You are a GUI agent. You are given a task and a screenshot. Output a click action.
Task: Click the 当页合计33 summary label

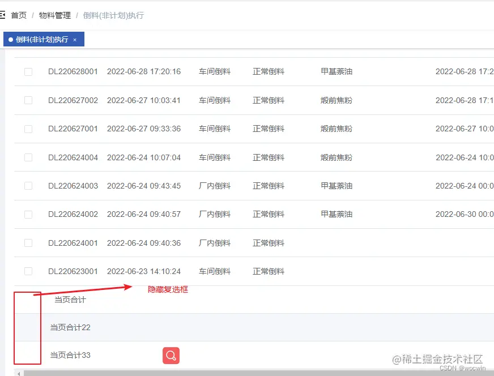(x=70, y=355)
